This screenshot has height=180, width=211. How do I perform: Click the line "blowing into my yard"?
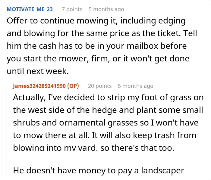[93, 148]
